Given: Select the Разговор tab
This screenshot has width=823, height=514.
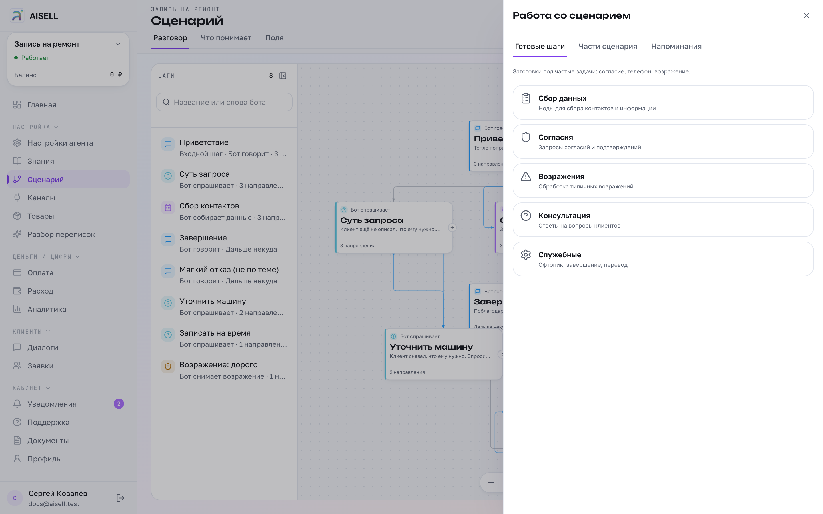Looking at the screenshot, I should [170, 38].
